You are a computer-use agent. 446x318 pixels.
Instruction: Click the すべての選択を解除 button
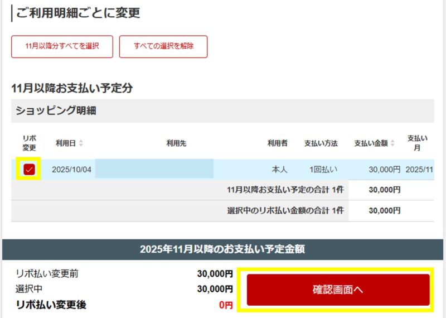[163, 46]
